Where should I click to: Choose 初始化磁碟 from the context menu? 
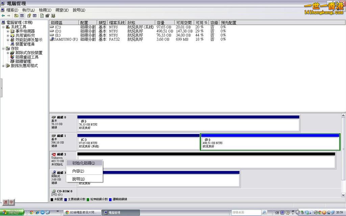point(83,163)
